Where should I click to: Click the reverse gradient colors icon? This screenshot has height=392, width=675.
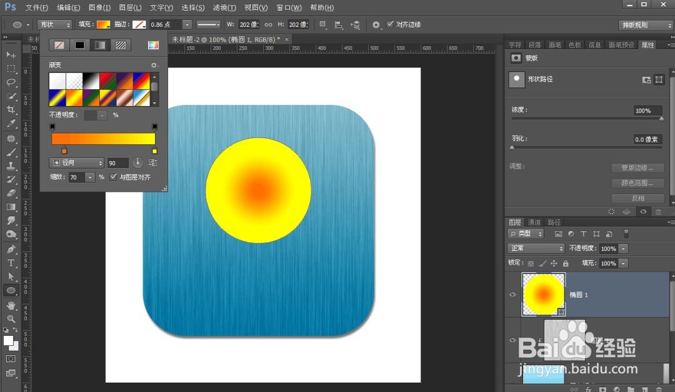[x=153, y=162]
